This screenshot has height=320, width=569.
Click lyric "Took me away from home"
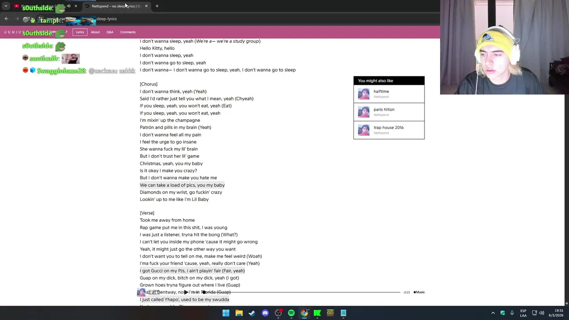tap(167, 220)
